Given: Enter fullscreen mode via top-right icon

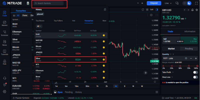Looking at the screenshot, I should pyautogui.click(x=196, y=3).
